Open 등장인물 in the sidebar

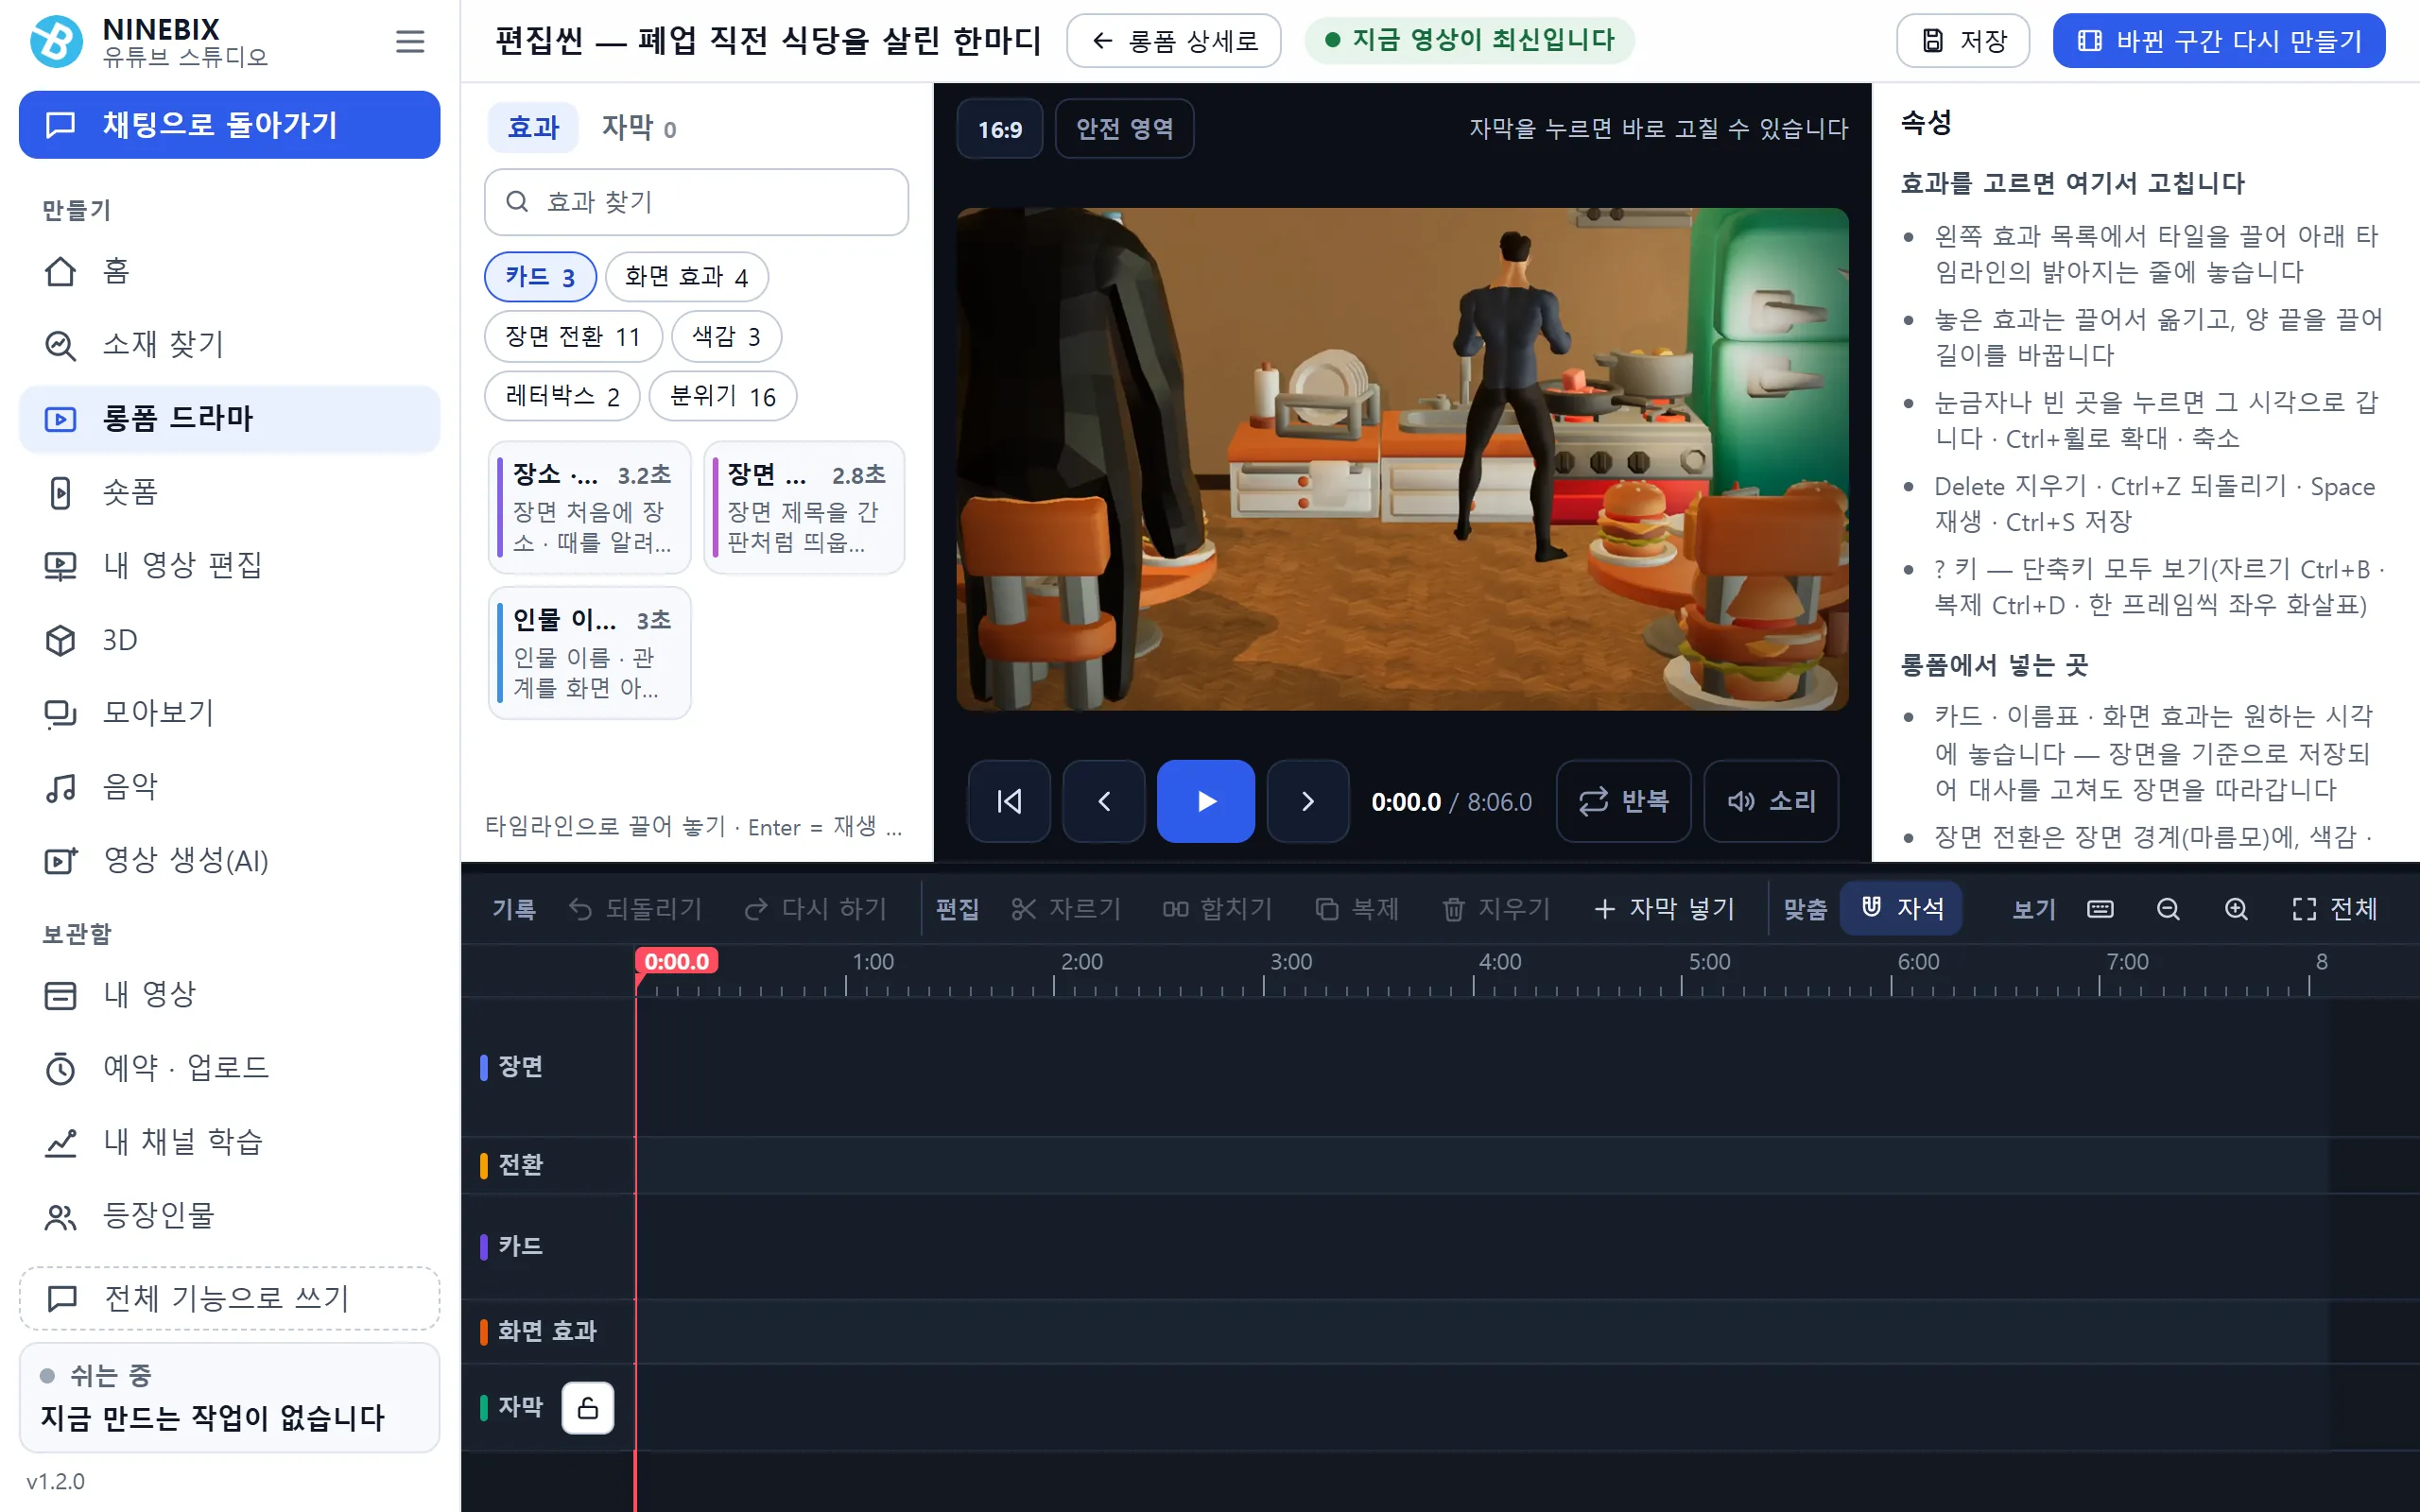[229, 1216]
